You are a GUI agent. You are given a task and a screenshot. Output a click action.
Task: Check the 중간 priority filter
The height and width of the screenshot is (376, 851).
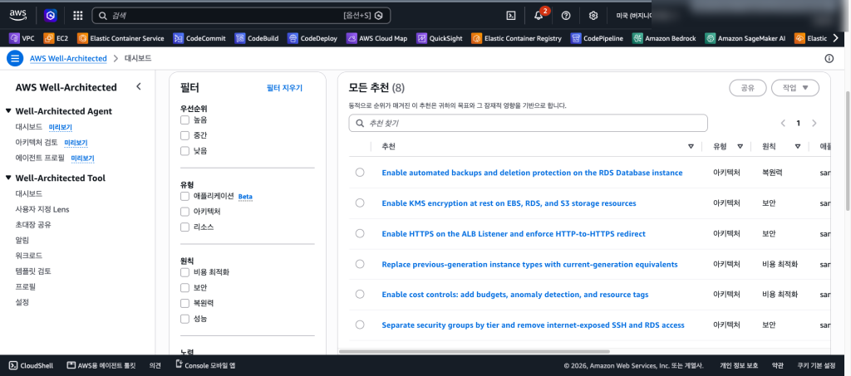pos(185,135)
